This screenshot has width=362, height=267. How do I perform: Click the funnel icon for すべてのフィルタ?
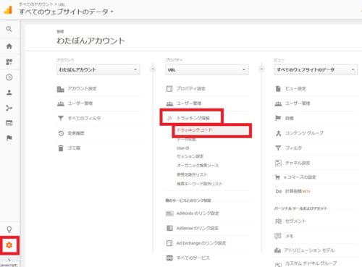[x=61, y=118]
